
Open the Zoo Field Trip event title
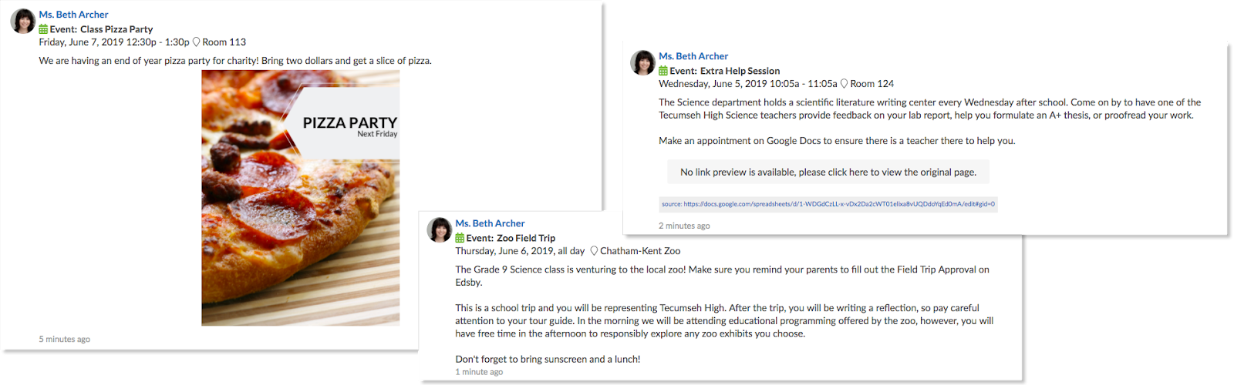tap(526, 238)
